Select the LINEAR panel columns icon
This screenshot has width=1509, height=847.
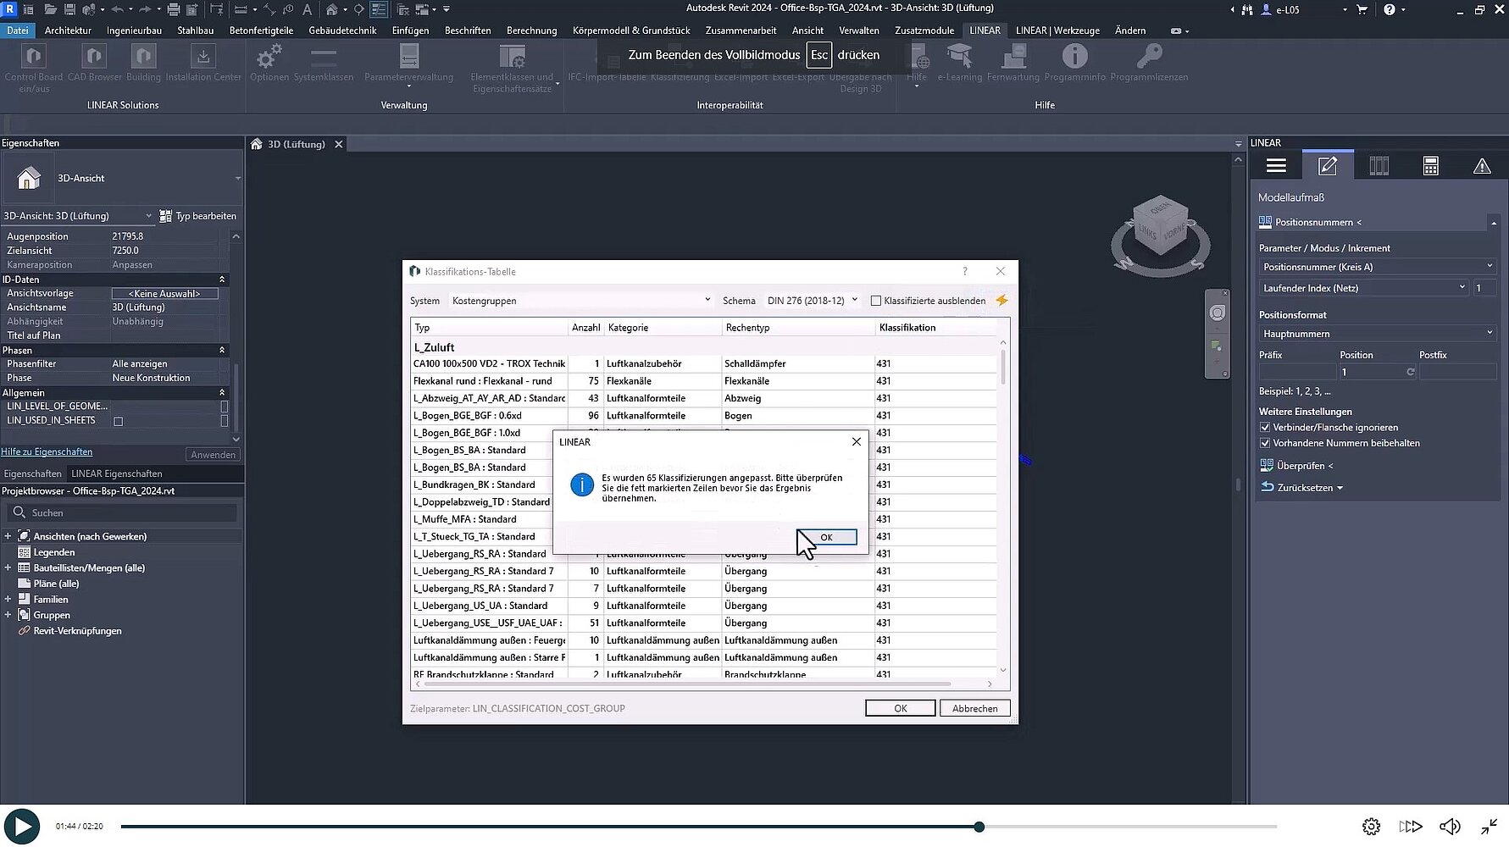tap(1379, 166)
